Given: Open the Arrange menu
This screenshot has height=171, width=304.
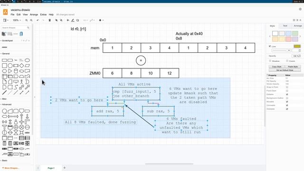Looking at the screenshot, I should pos(34,15).
